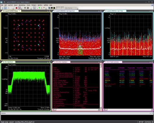
Task: Click the RS row in Frame Summary
Action: 128,82
